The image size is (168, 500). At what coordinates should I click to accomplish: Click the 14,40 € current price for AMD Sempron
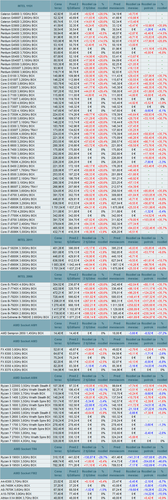58,333
